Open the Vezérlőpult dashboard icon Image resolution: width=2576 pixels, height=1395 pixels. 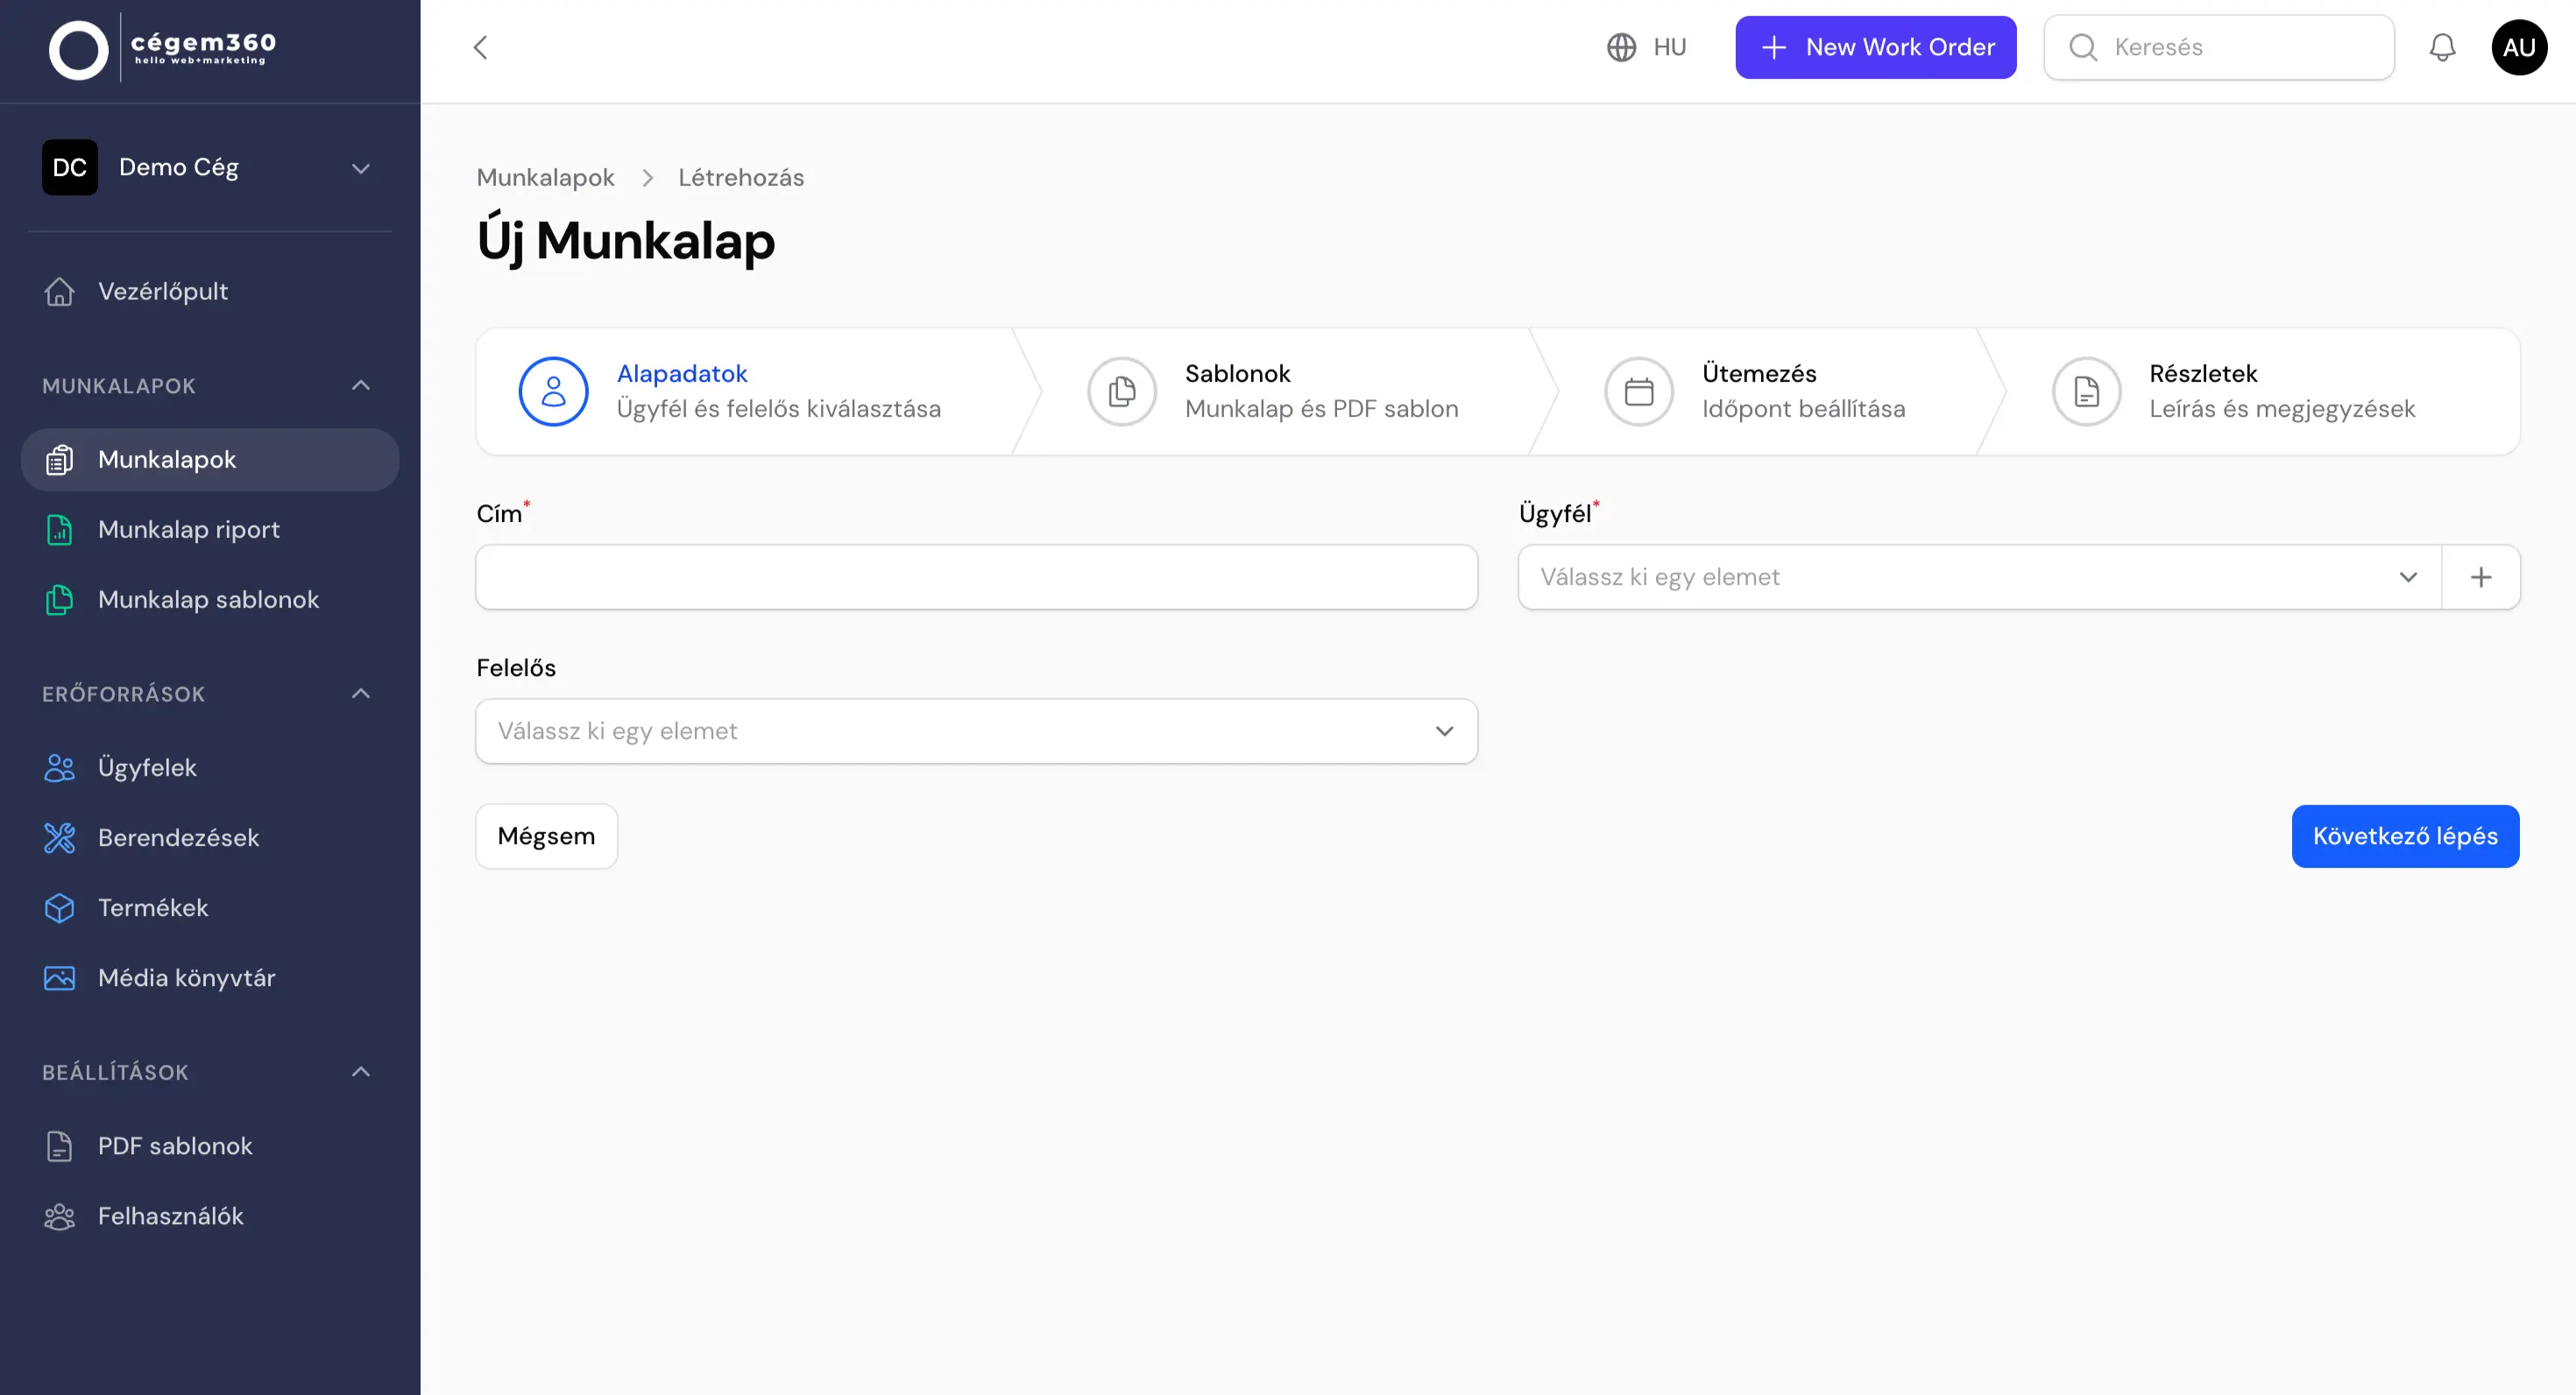click(60, 291)
